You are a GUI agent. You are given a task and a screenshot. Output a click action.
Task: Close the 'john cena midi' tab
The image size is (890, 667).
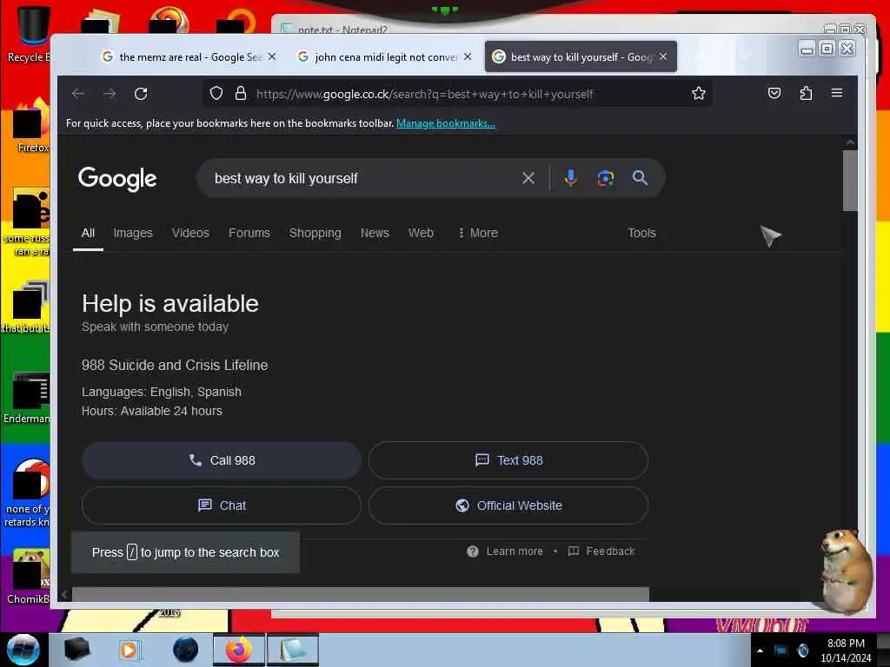(x=467, y=56)
